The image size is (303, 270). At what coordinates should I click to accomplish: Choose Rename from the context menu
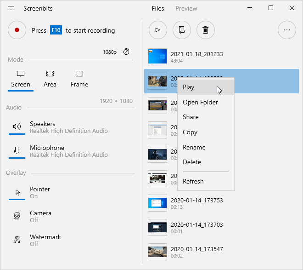(206, 147)
